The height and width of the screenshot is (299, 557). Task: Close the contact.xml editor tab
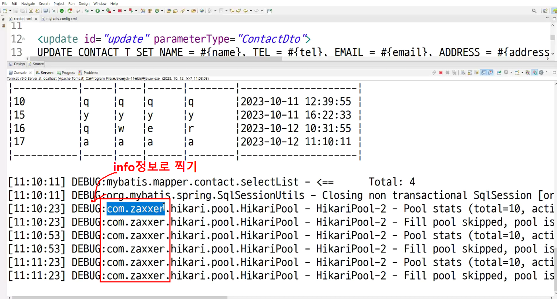36,19
